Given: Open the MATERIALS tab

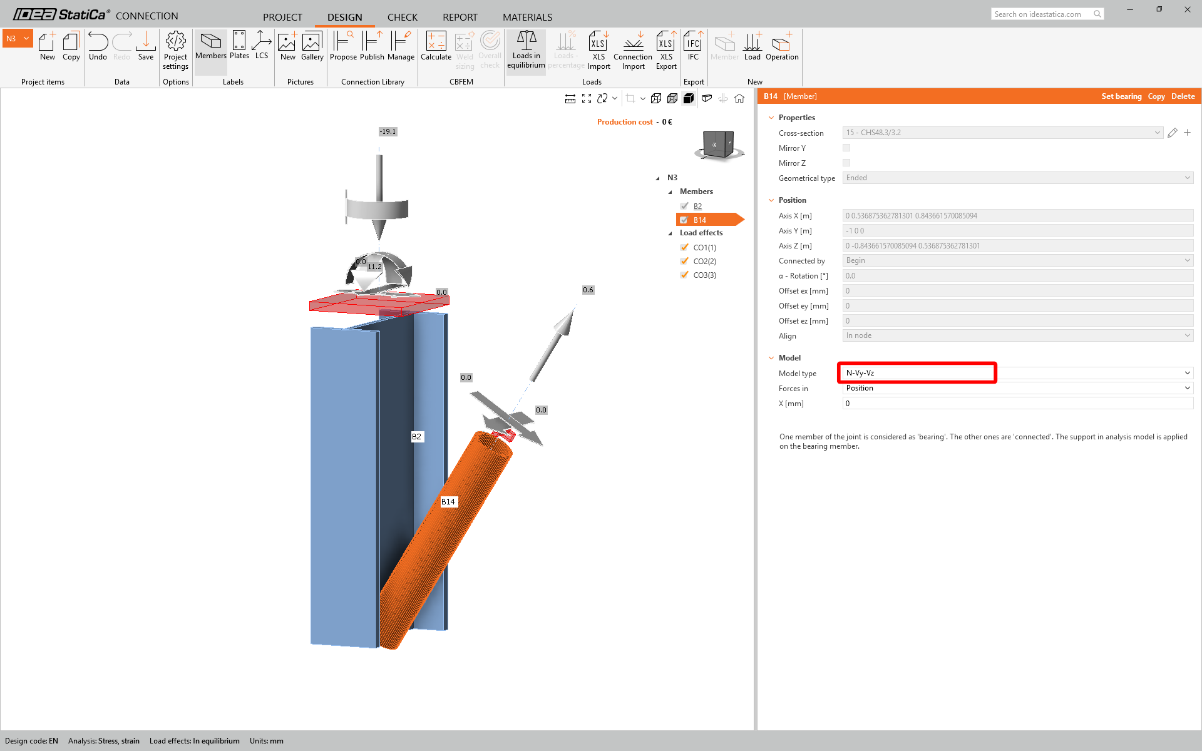Looking at the screenshot, I should tap(527, 17).
